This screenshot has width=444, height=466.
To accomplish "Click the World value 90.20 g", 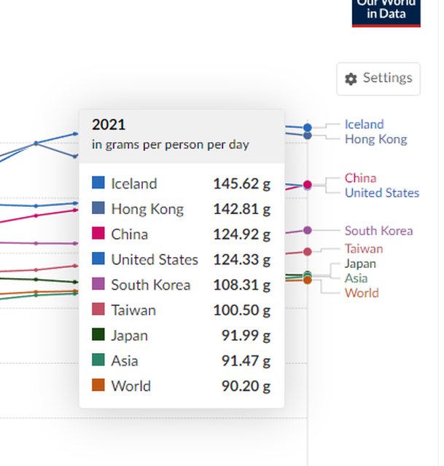I will point(246,386).
